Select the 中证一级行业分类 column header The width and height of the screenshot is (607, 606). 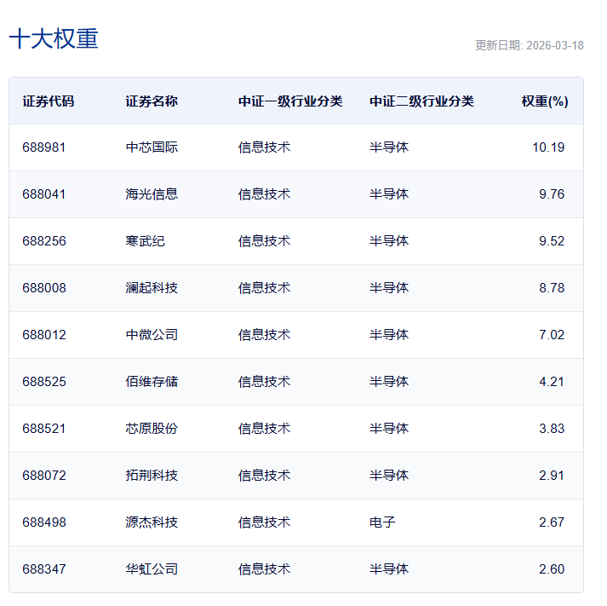point(290,101)
